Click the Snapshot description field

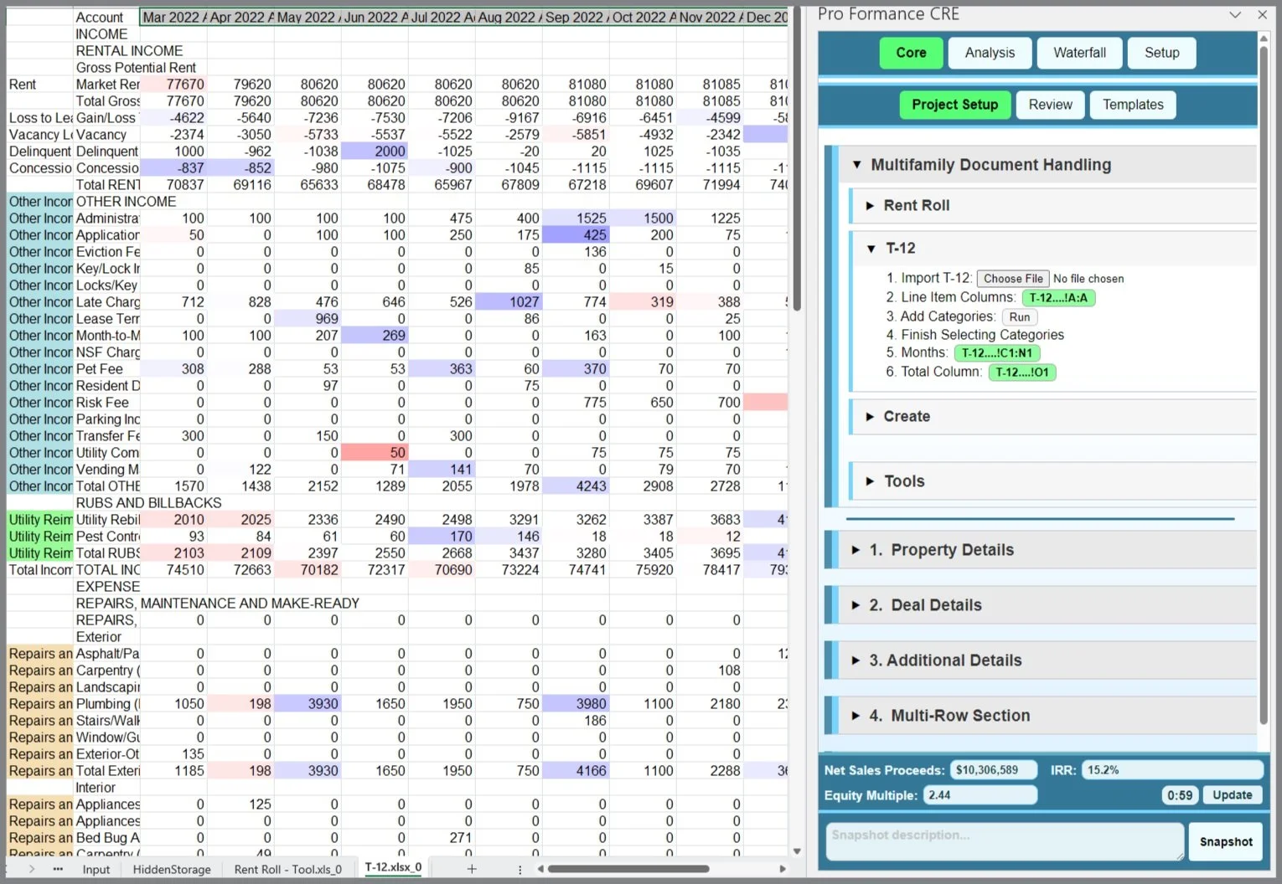click(x=1003, y=841)
